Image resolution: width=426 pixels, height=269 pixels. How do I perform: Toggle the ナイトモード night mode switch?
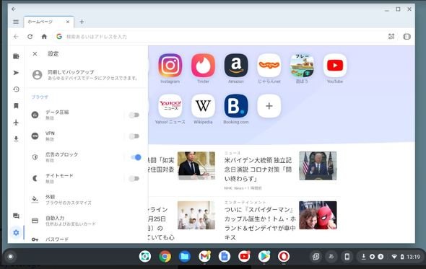point(134,178)
